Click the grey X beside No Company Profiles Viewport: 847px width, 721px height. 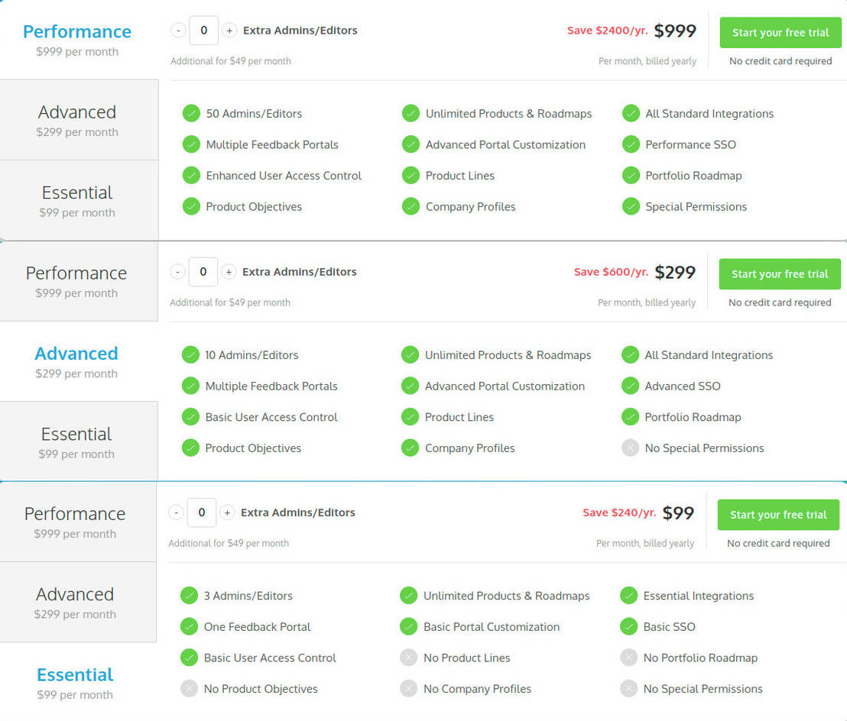(x=409, y=689)
